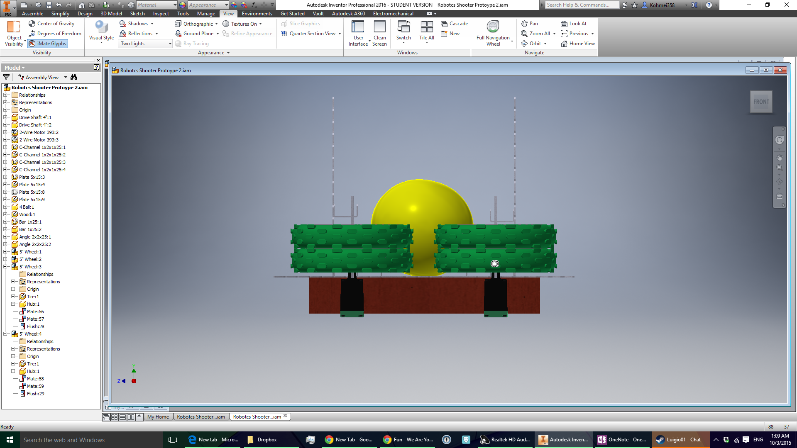Collapse the 5" Wheel:3 tree node
The image size is (797, 448).
tap(5, 267)
